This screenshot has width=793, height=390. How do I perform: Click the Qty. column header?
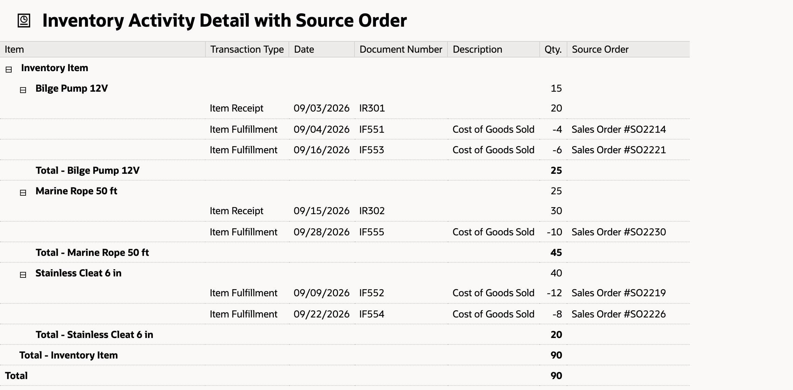(x=553, y=49)
